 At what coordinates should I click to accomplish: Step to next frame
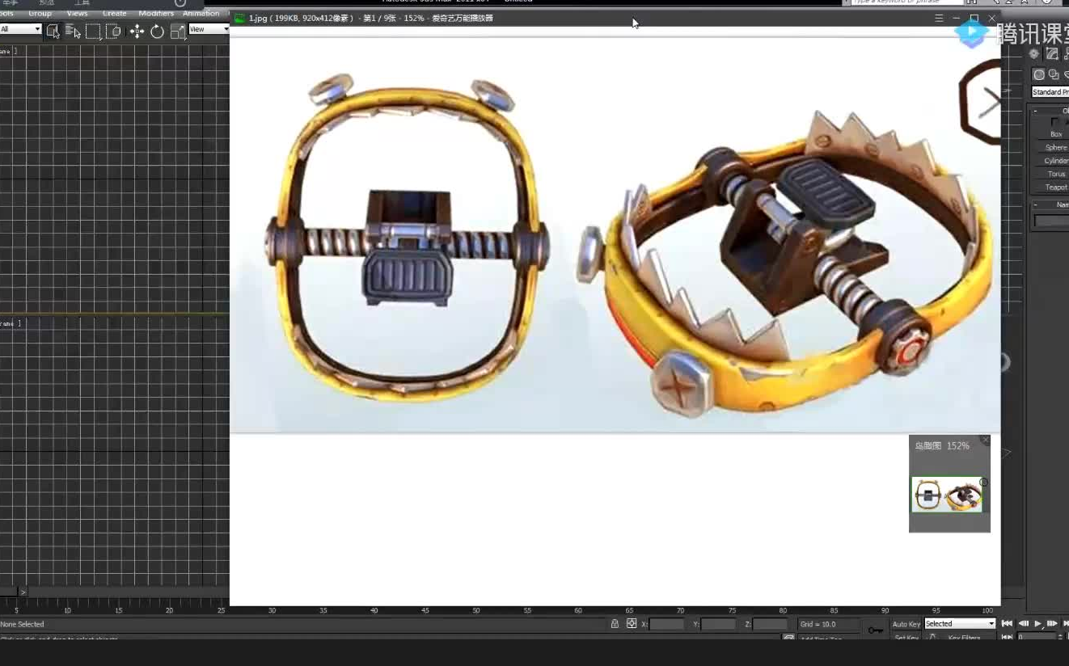click(x=1051, y=623)
